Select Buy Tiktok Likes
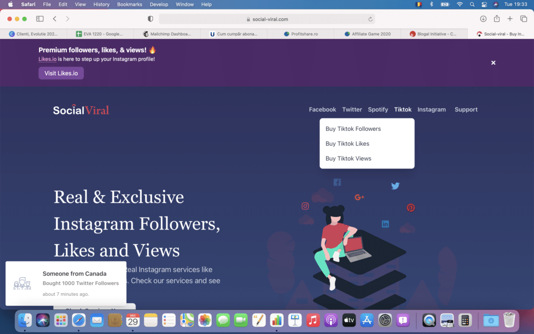This screenshot has height=334, width=534. [x=347, y=144]
